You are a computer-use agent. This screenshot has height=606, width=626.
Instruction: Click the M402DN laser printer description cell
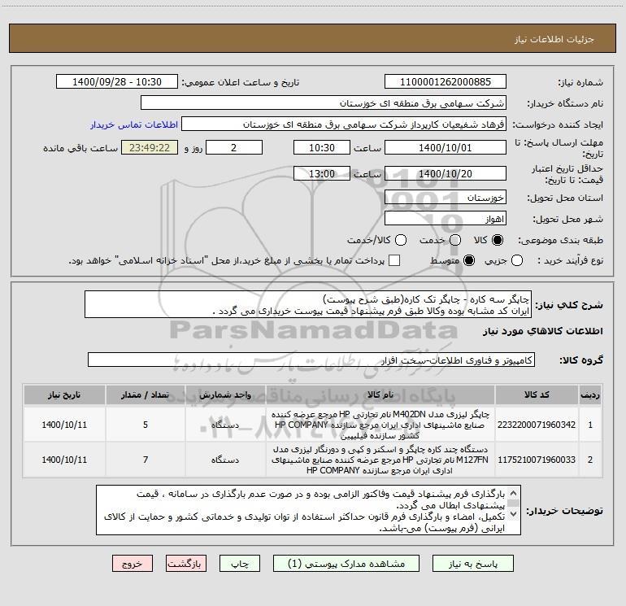380,425
